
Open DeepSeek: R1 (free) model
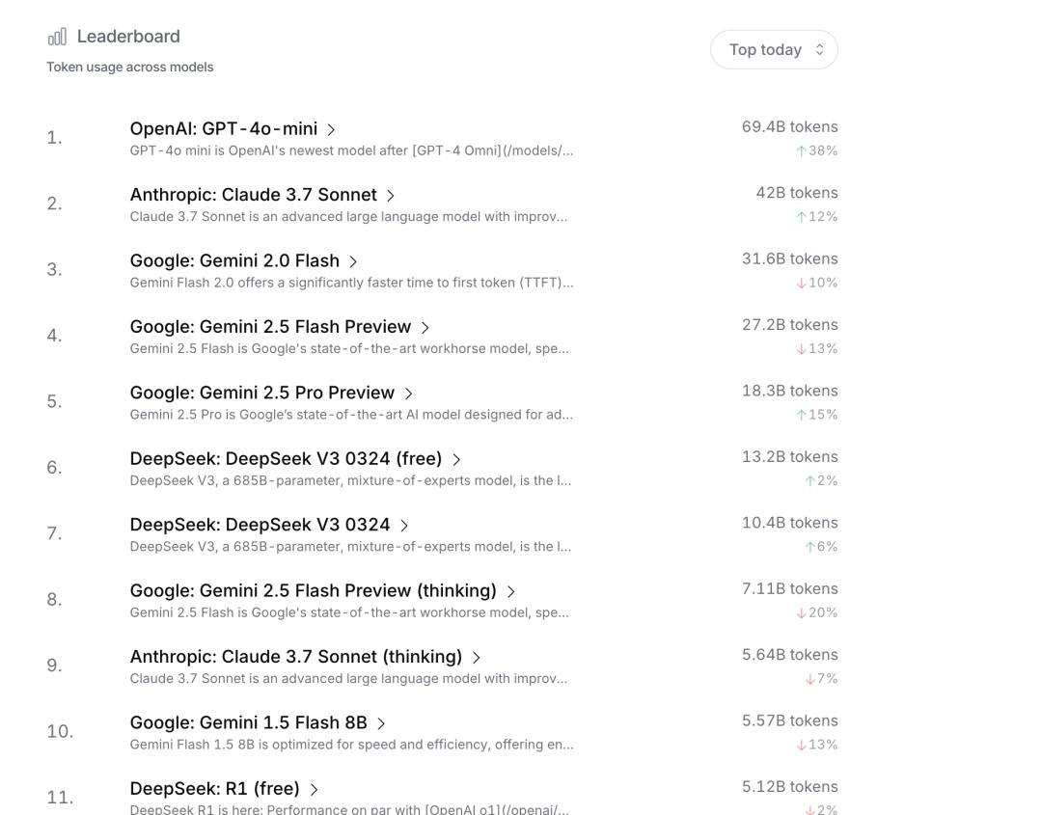point(215,789)
